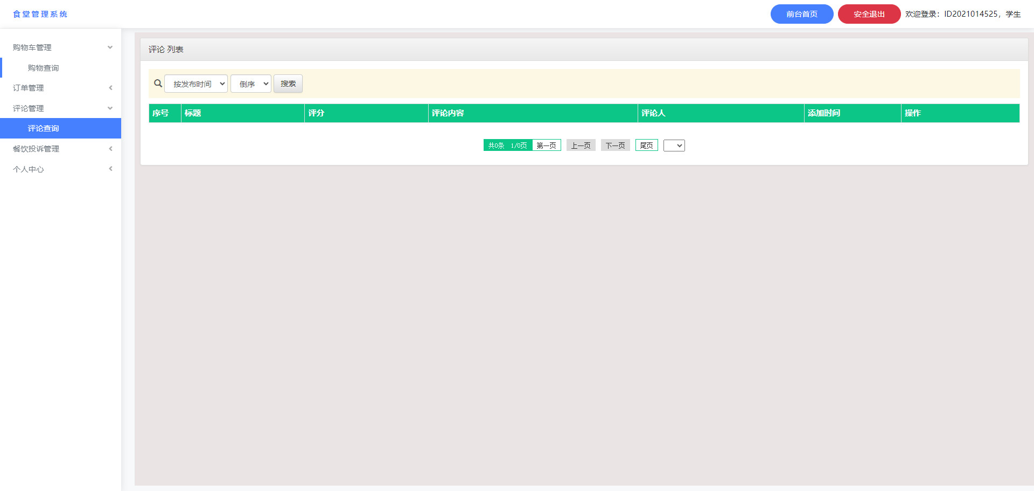Image resolution: width=1034 pixels, height=491 pixels.
Task: Click the 评论内容 column header
Action: [x=448, y=113]
